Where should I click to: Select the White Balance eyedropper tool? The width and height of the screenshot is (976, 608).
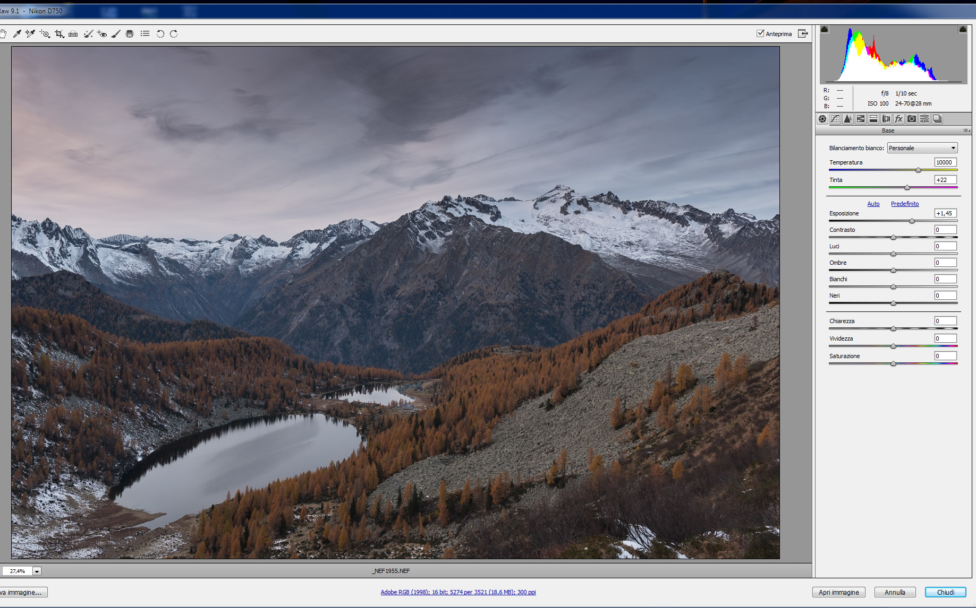(x=17, y=34)
